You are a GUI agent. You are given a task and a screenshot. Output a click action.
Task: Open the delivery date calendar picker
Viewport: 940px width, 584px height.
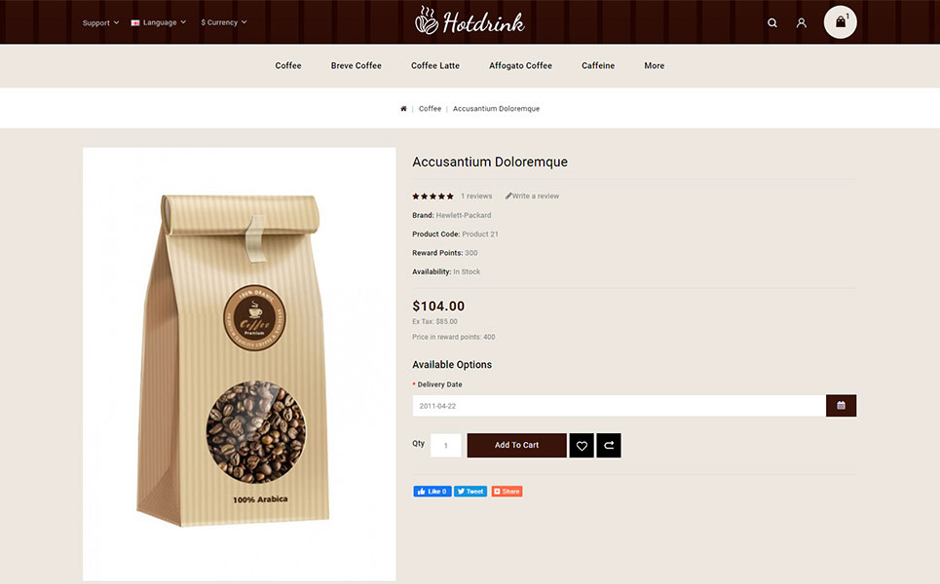(x=841, y=406)
